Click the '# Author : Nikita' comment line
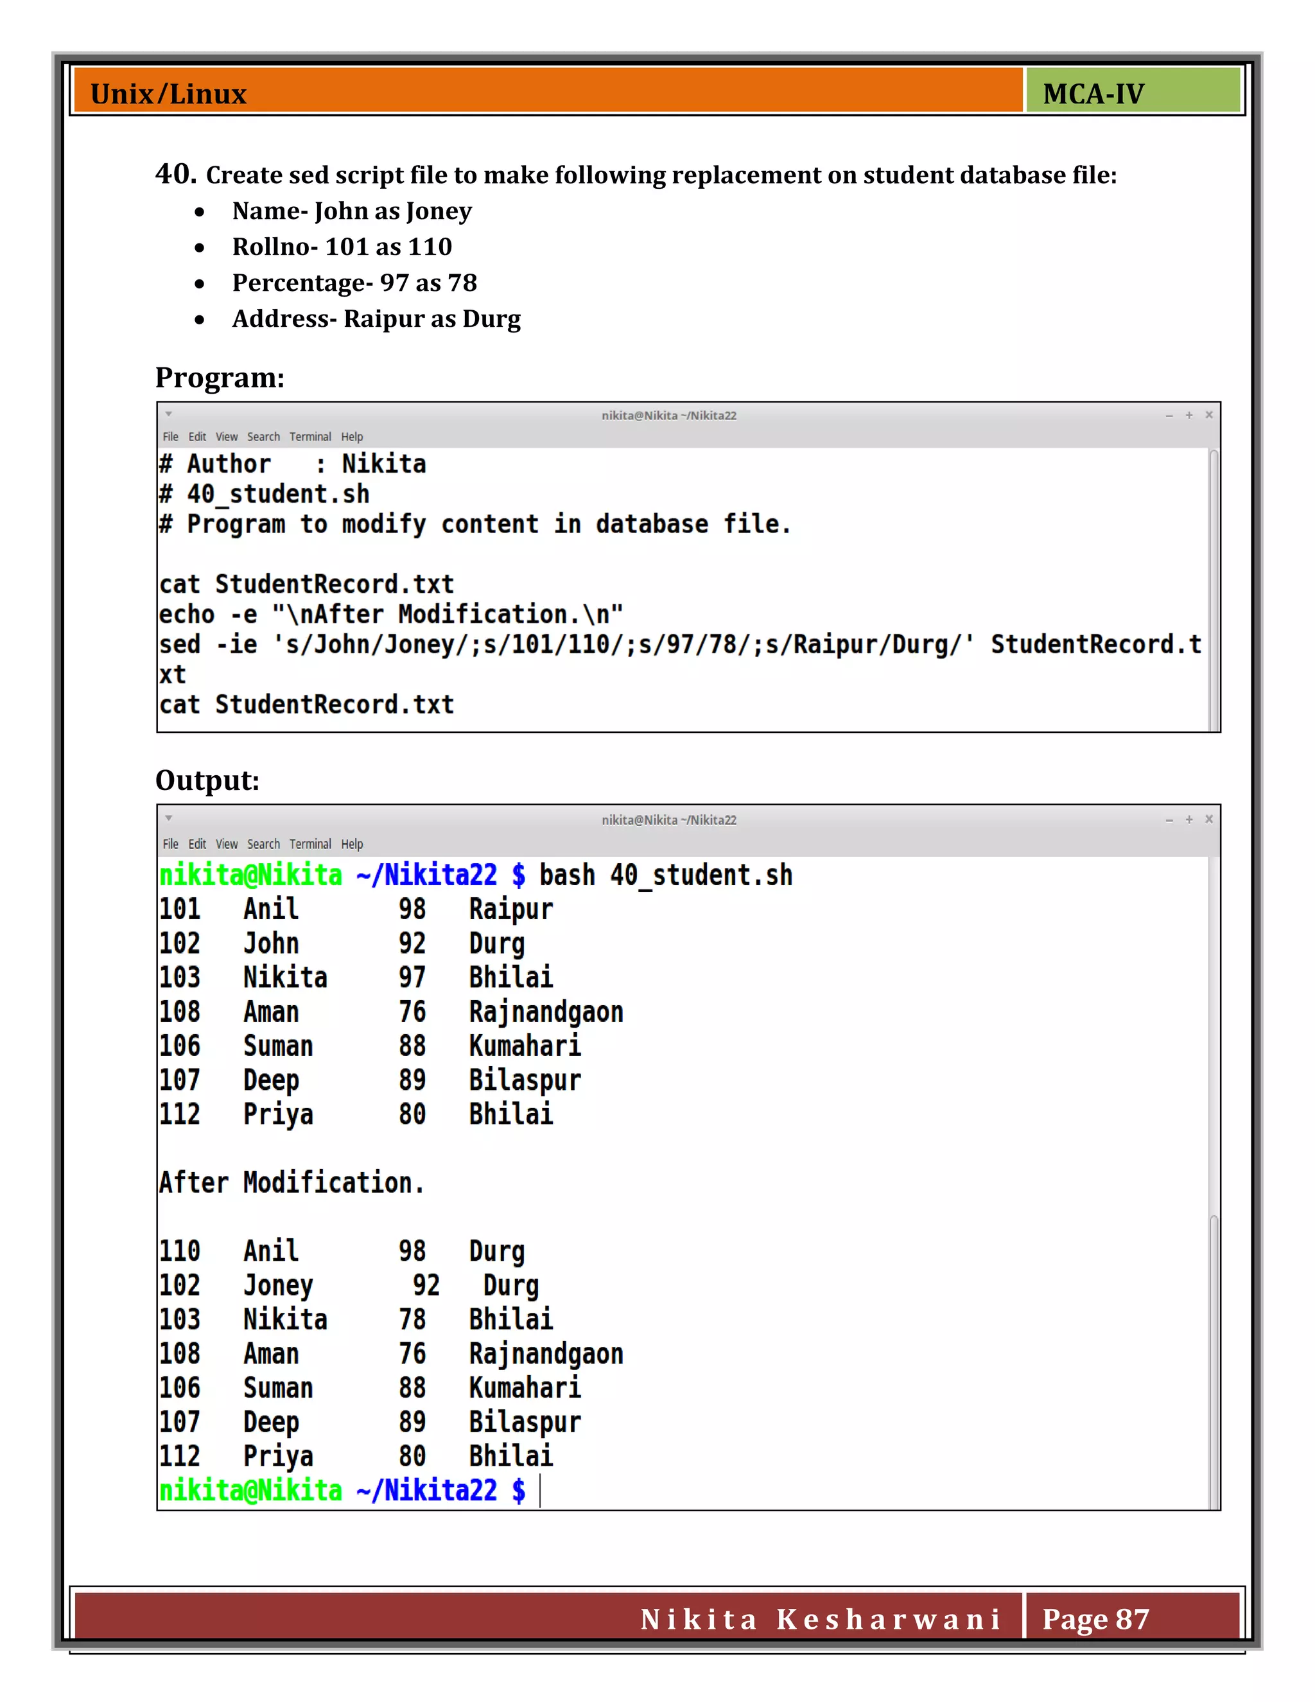This screenshot has height=1702, width=1315. [293, 464]
